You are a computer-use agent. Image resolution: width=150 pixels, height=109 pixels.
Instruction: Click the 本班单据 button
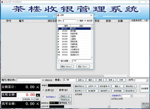[118, 91]
